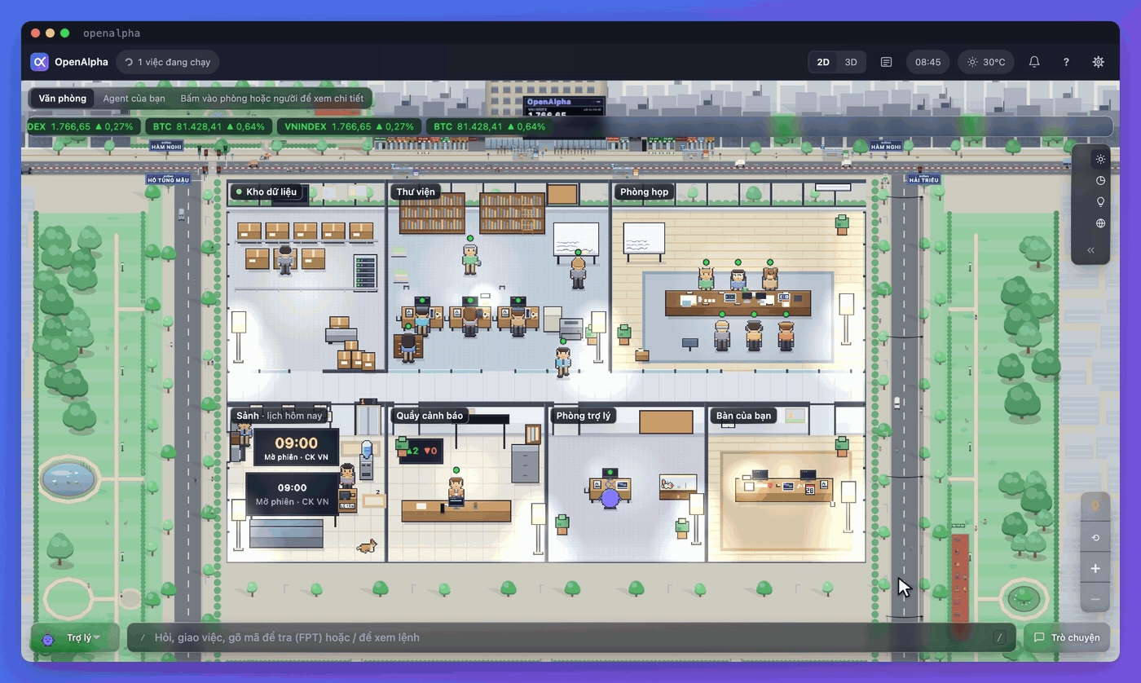1141x683 pixels.
Task: Click the OpenAlpha logo icon
Action: [39, 62]
